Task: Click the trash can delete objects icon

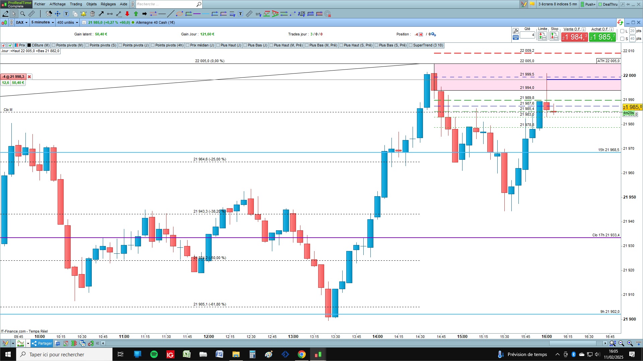Action: (92, 14)
